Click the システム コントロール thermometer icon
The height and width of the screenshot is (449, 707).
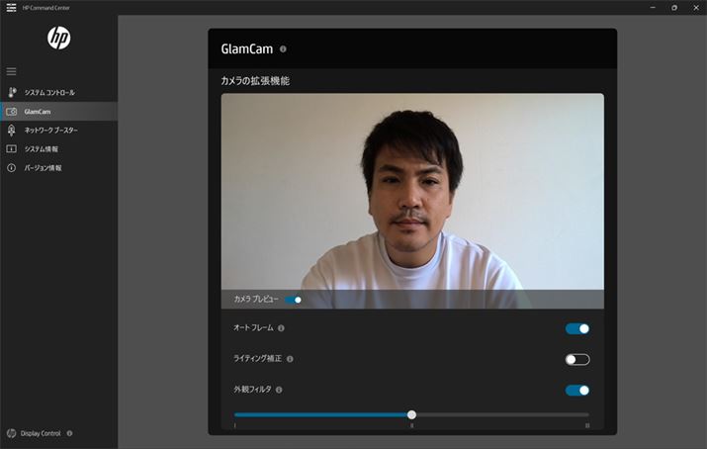click(12, 92)
